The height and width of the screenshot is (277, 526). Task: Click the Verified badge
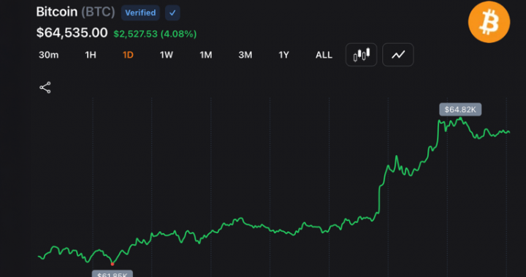coord(140,13)
